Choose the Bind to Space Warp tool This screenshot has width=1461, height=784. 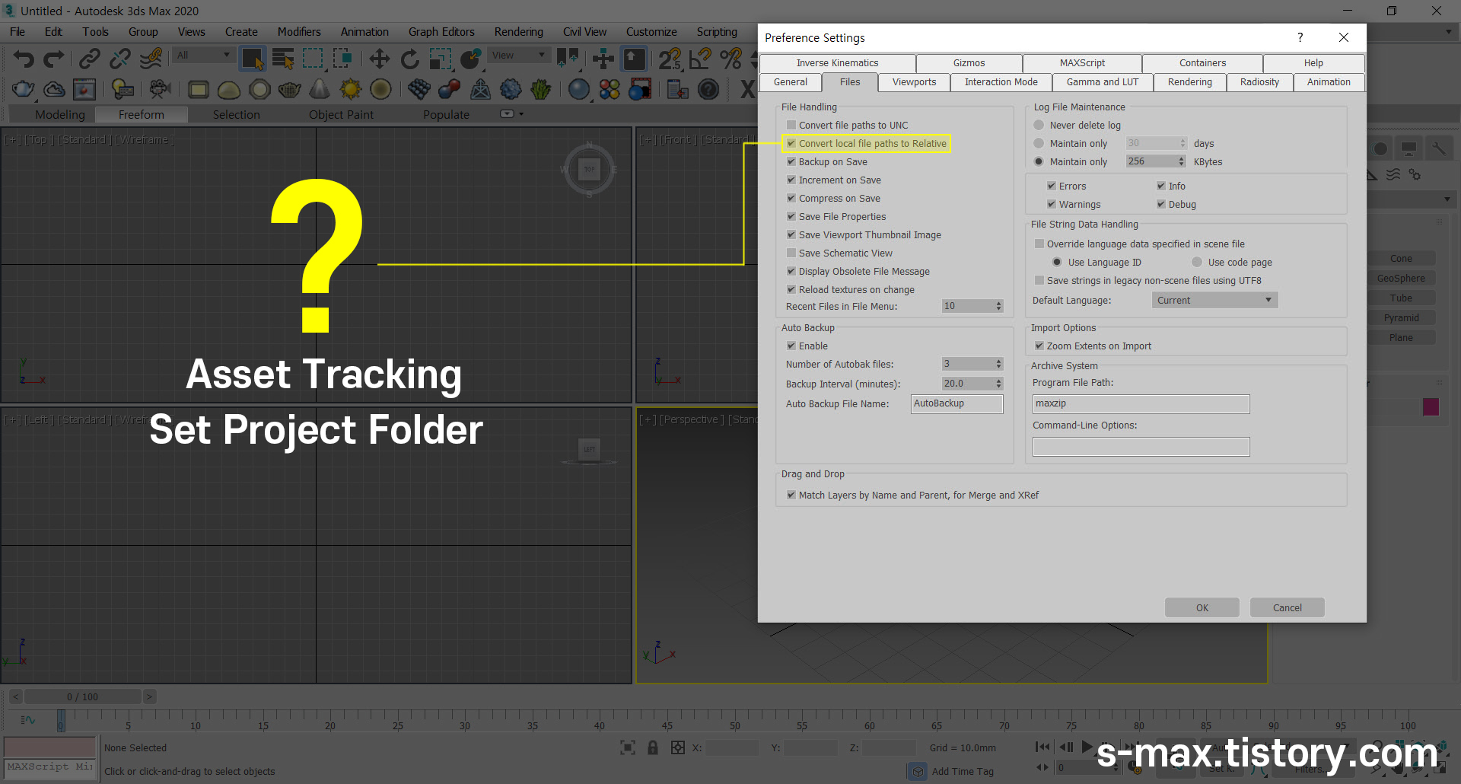pos(151,59)
